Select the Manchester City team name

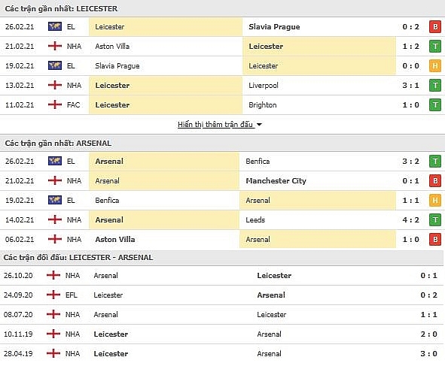[x=276, y=180]
